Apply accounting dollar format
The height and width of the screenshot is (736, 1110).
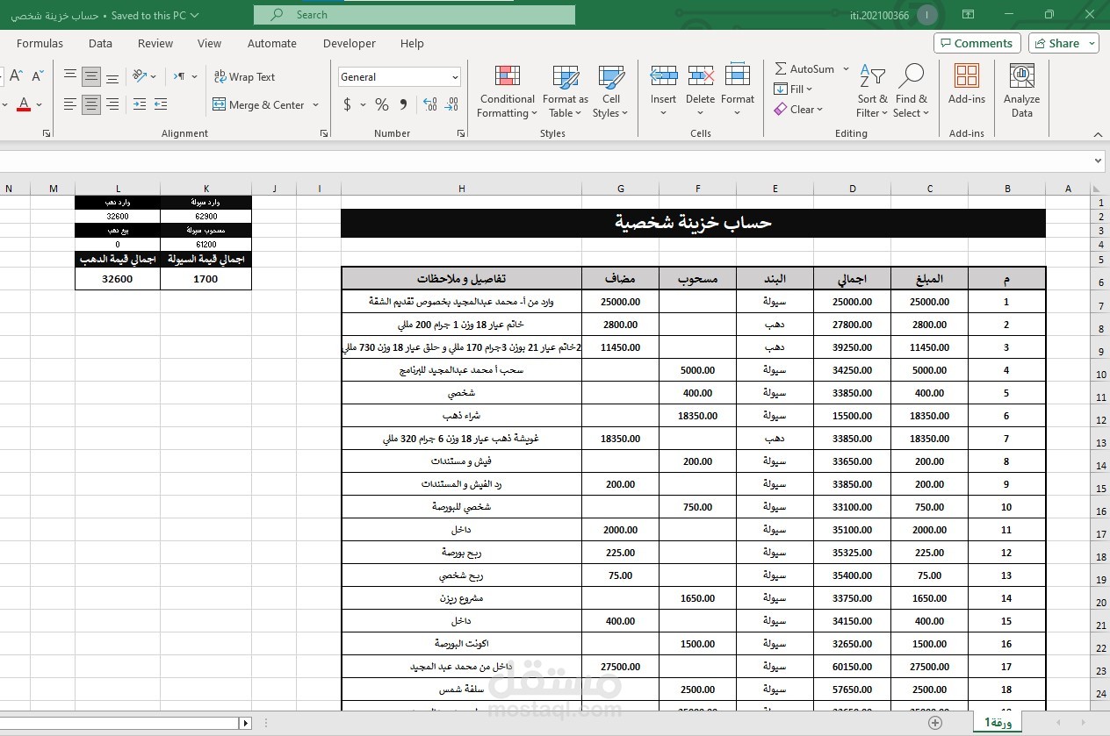coord(348,104)
